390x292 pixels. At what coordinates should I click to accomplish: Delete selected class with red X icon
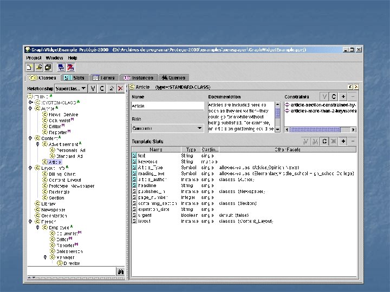tap(120, 88)
